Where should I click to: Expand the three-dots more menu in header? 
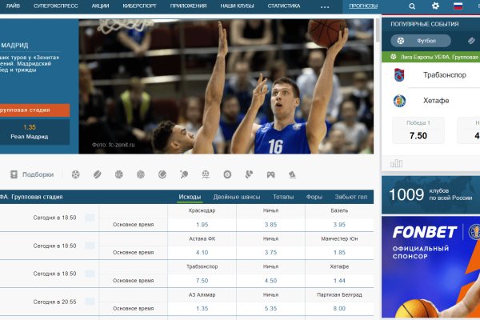click(325, 6)
